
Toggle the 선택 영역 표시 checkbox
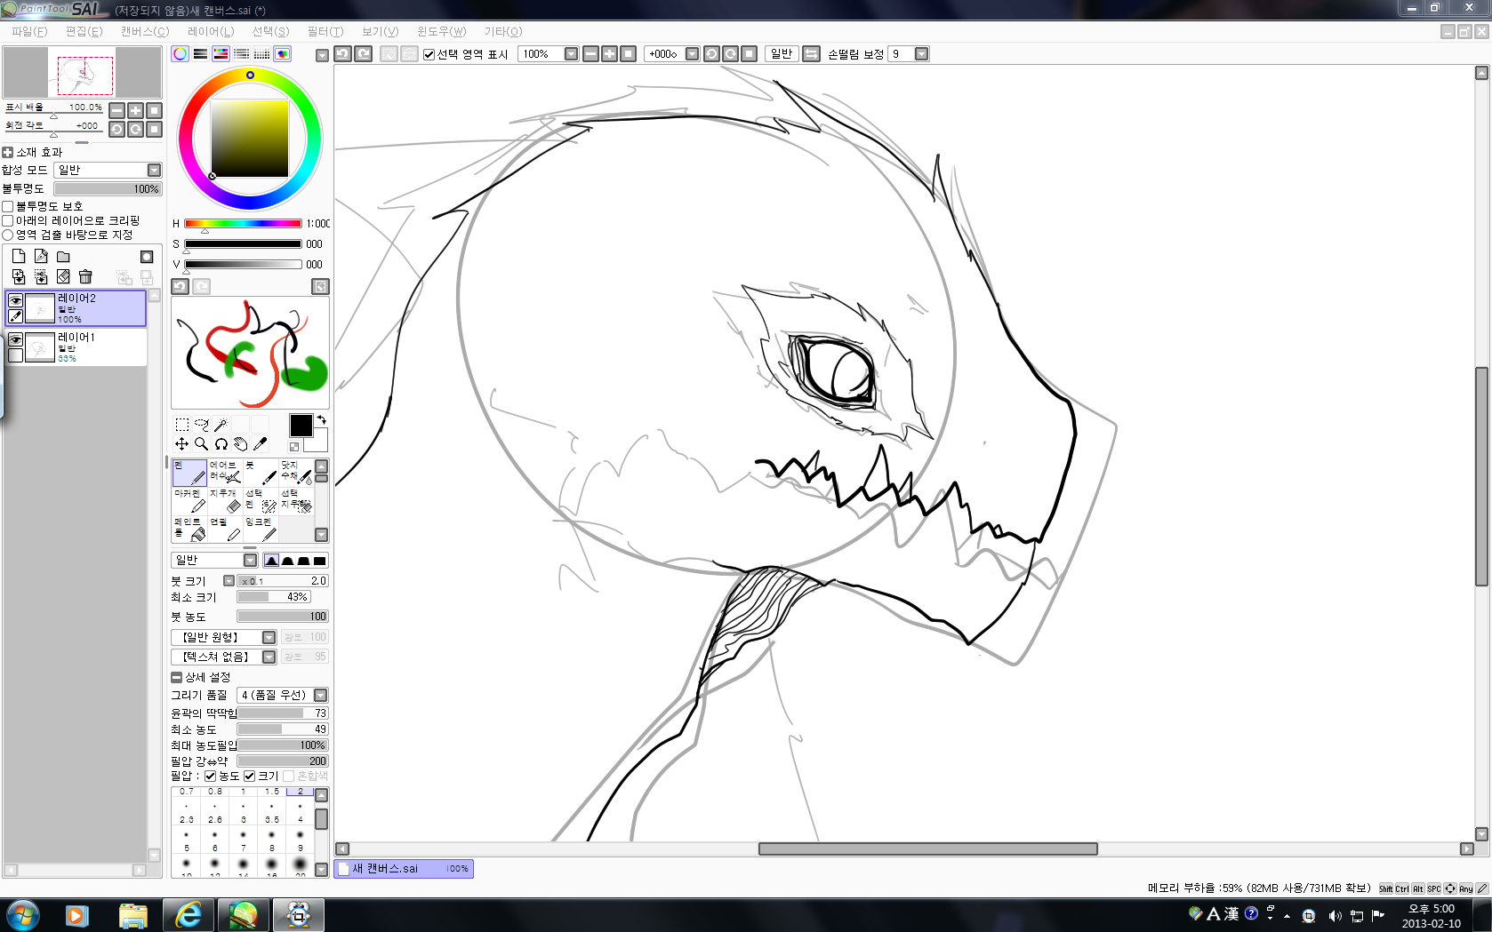coord(429,54)
